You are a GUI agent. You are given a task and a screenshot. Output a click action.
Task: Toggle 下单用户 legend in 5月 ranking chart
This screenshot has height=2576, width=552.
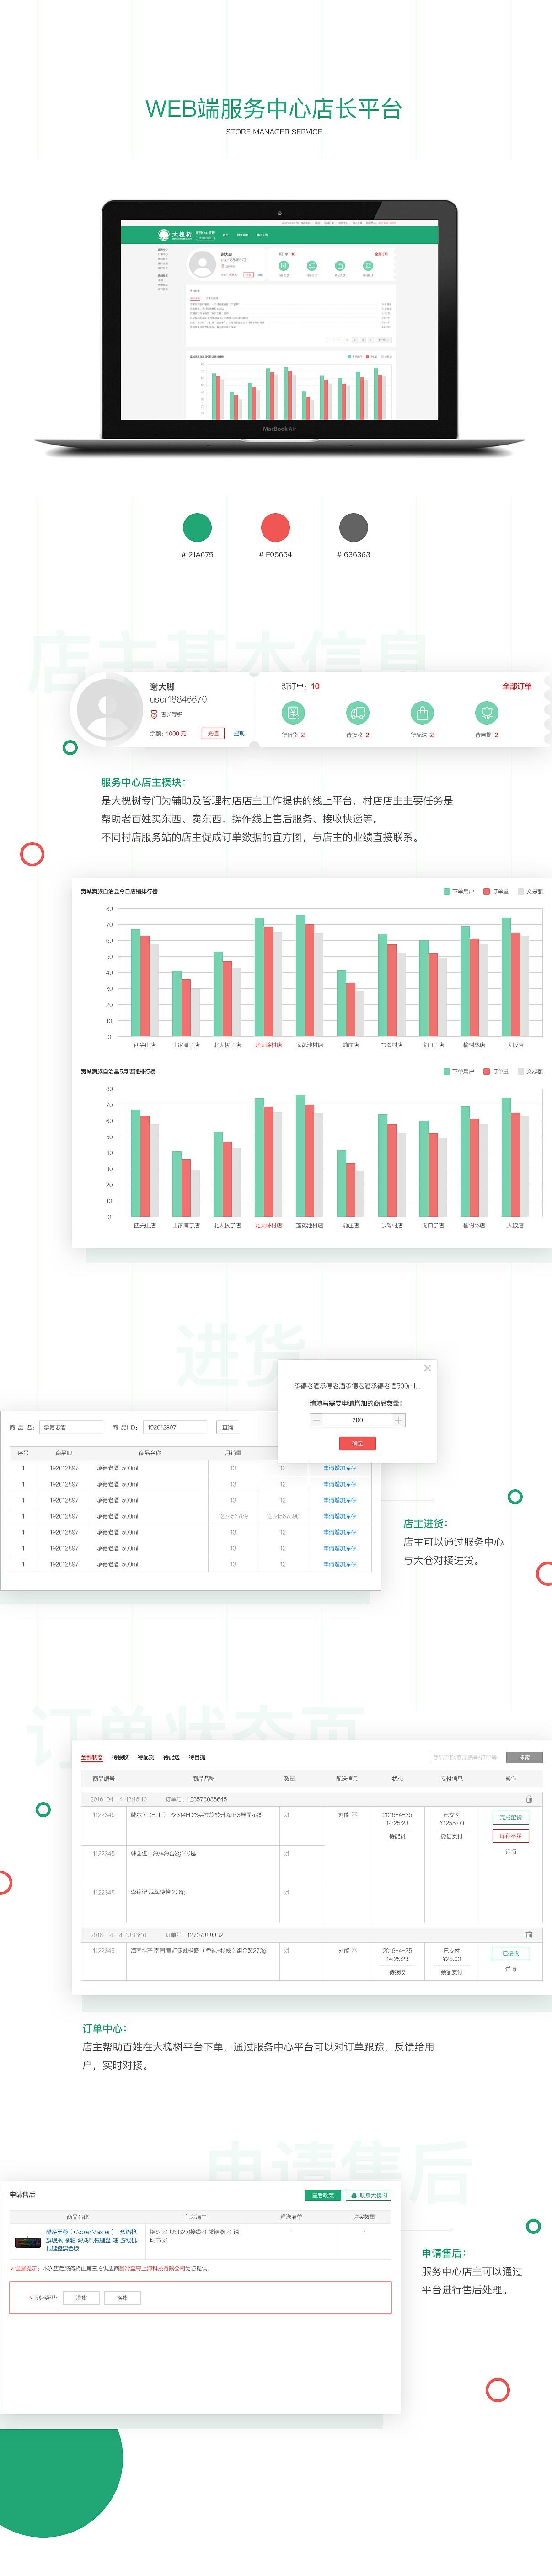(x=459, y=1071)
